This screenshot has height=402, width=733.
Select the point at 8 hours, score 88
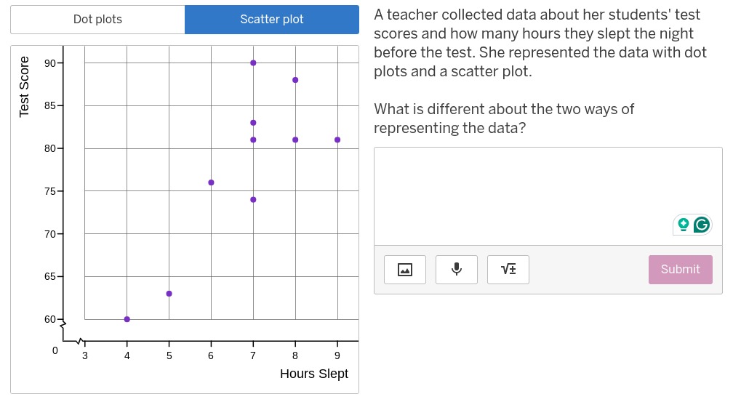click(x=295, y=81)
